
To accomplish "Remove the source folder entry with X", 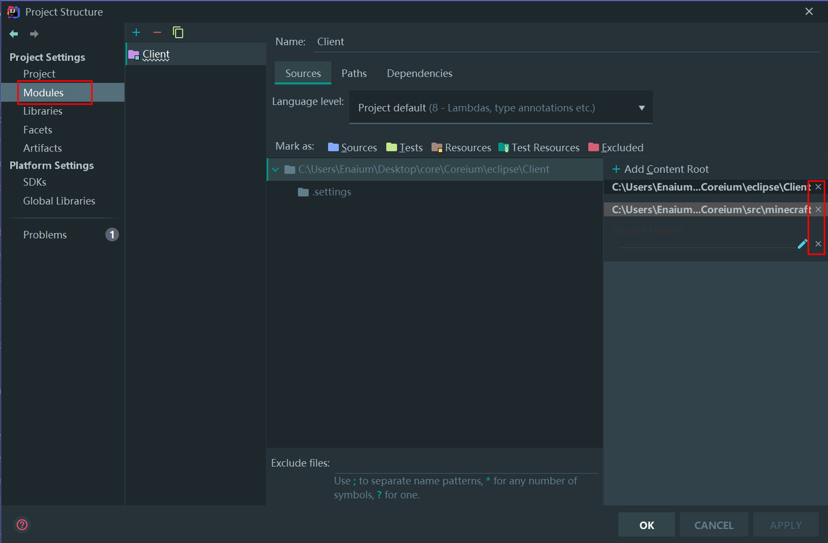I will coord(818,244).
